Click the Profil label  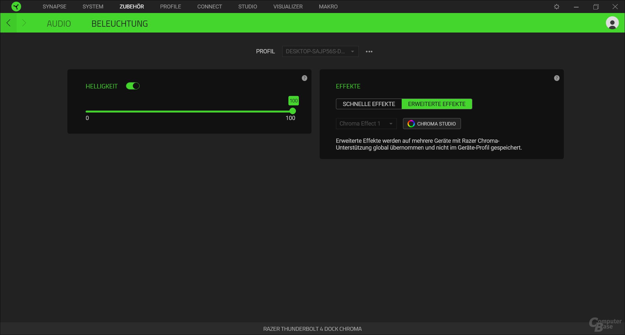pos(265,51)
